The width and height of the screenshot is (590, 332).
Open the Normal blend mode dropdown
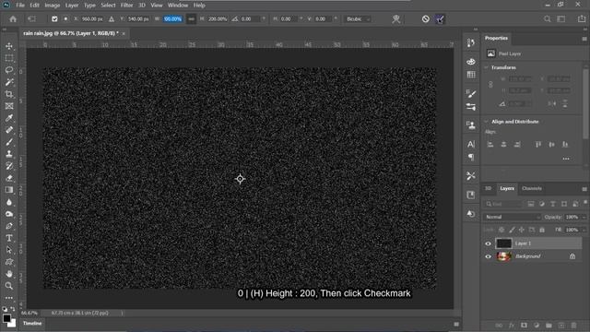[513, 217]
